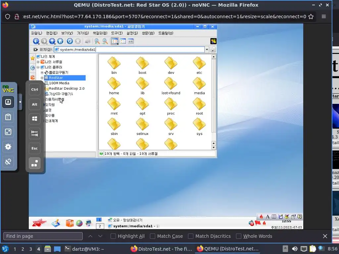Open the 보기(V) menu
Viewport: 339px width, 254px height.
point(67,33)
